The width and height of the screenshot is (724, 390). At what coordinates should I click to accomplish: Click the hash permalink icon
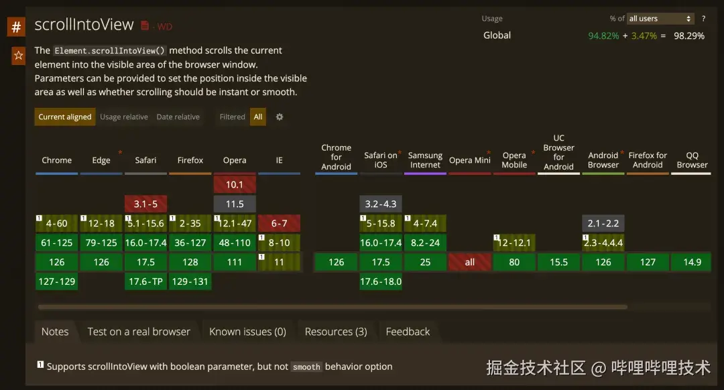coord(15,26)
